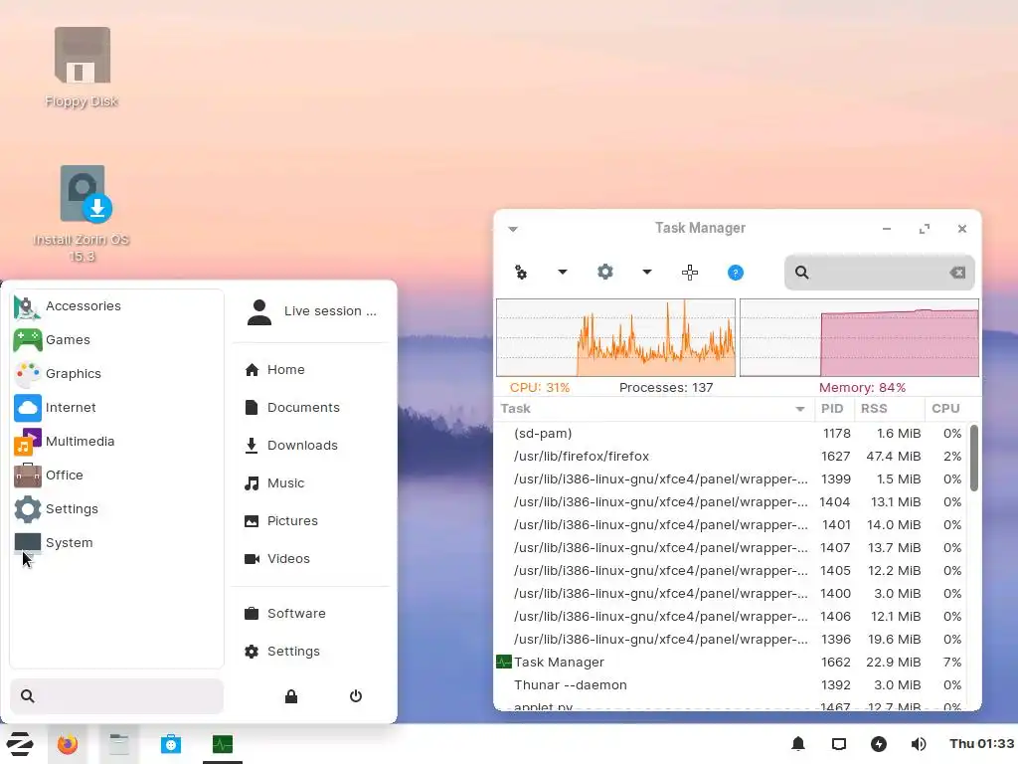Open the Downloads folder
Viewport: 1018px width, 764px height.
pyautogui.click(x=311, y=445)
